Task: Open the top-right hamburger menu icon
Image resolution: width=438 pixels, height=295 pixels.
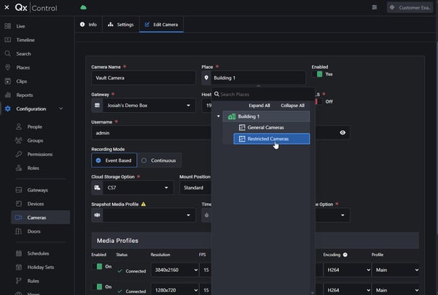Action: click(374, 7)
